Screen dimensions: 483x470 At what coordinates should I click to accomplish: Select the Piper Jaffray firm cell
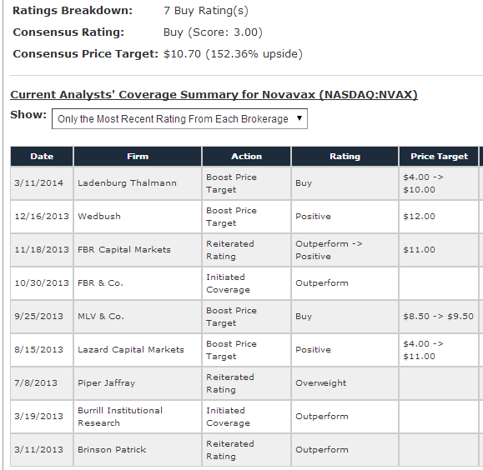[138, 383]
